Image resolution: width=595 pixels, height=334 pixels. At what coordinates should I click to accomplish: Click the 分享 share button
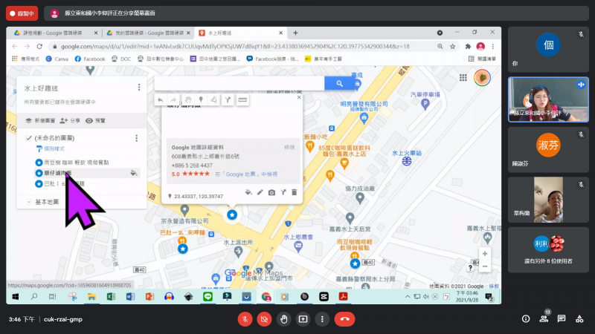70,120
